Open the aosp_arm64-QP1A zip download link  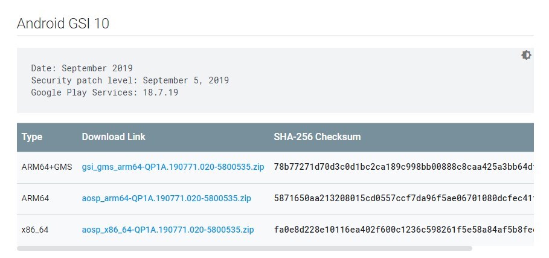tap(166, 198)
